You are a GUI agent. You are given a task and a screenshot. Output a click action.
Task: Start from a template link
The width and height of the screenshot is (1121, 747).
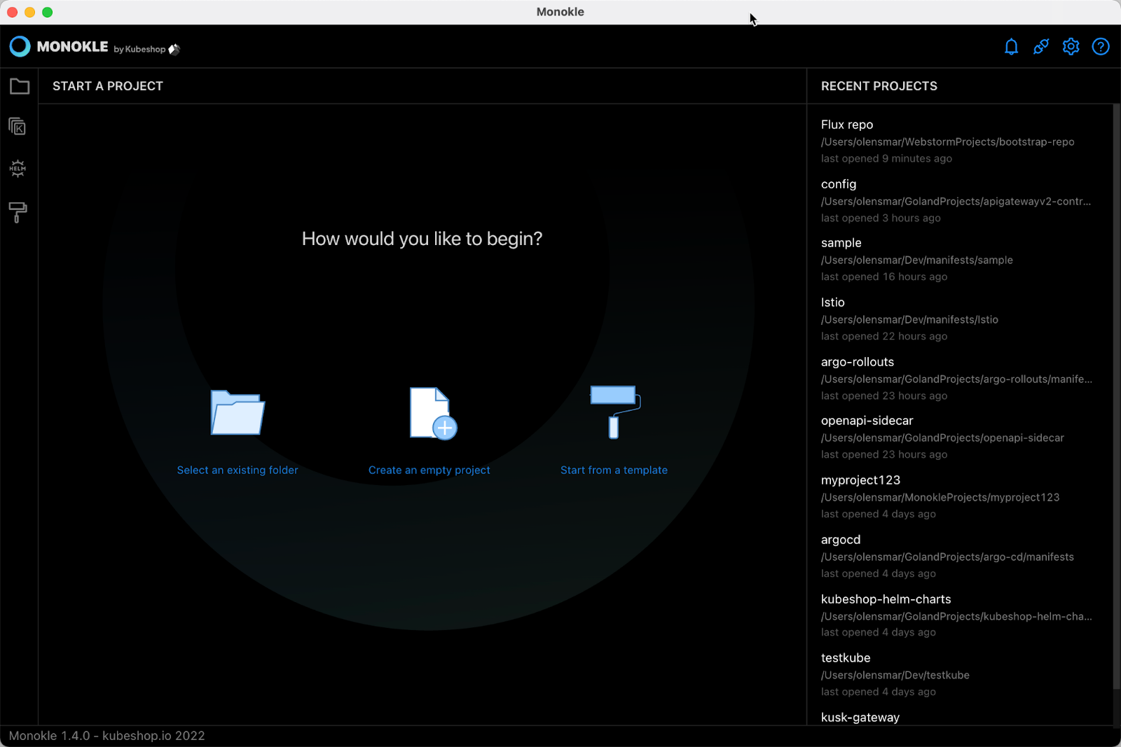[x=614, y=470]
